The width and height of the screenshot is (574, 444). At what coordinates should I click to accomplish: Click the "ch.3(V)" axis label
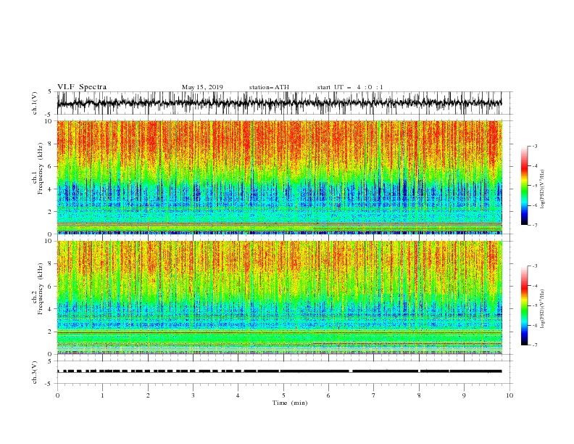pyautogui.click(x=35, y=372)
